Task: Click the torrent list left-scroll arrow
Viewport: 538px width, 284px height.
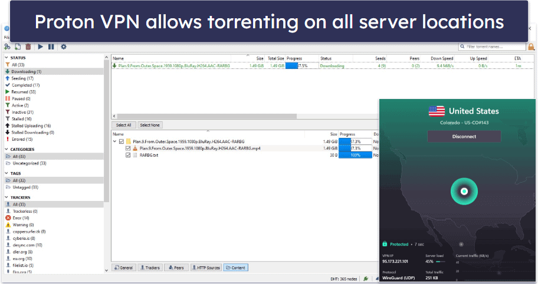Action: coord(114,116)
